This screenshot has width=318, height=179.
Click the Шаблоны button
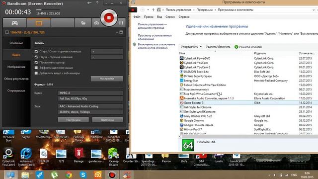107,120
